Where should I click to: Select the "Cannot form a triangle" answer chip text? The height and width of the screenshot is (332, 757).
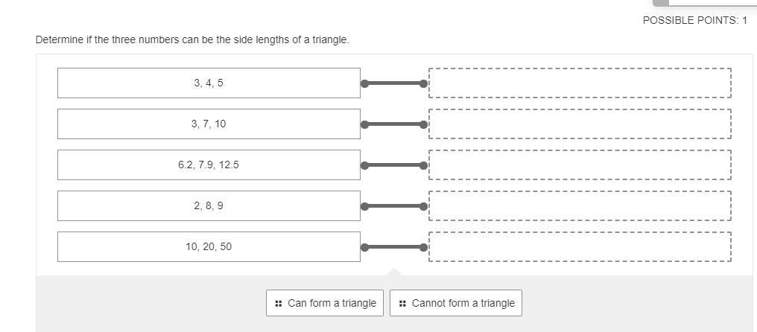463,303
